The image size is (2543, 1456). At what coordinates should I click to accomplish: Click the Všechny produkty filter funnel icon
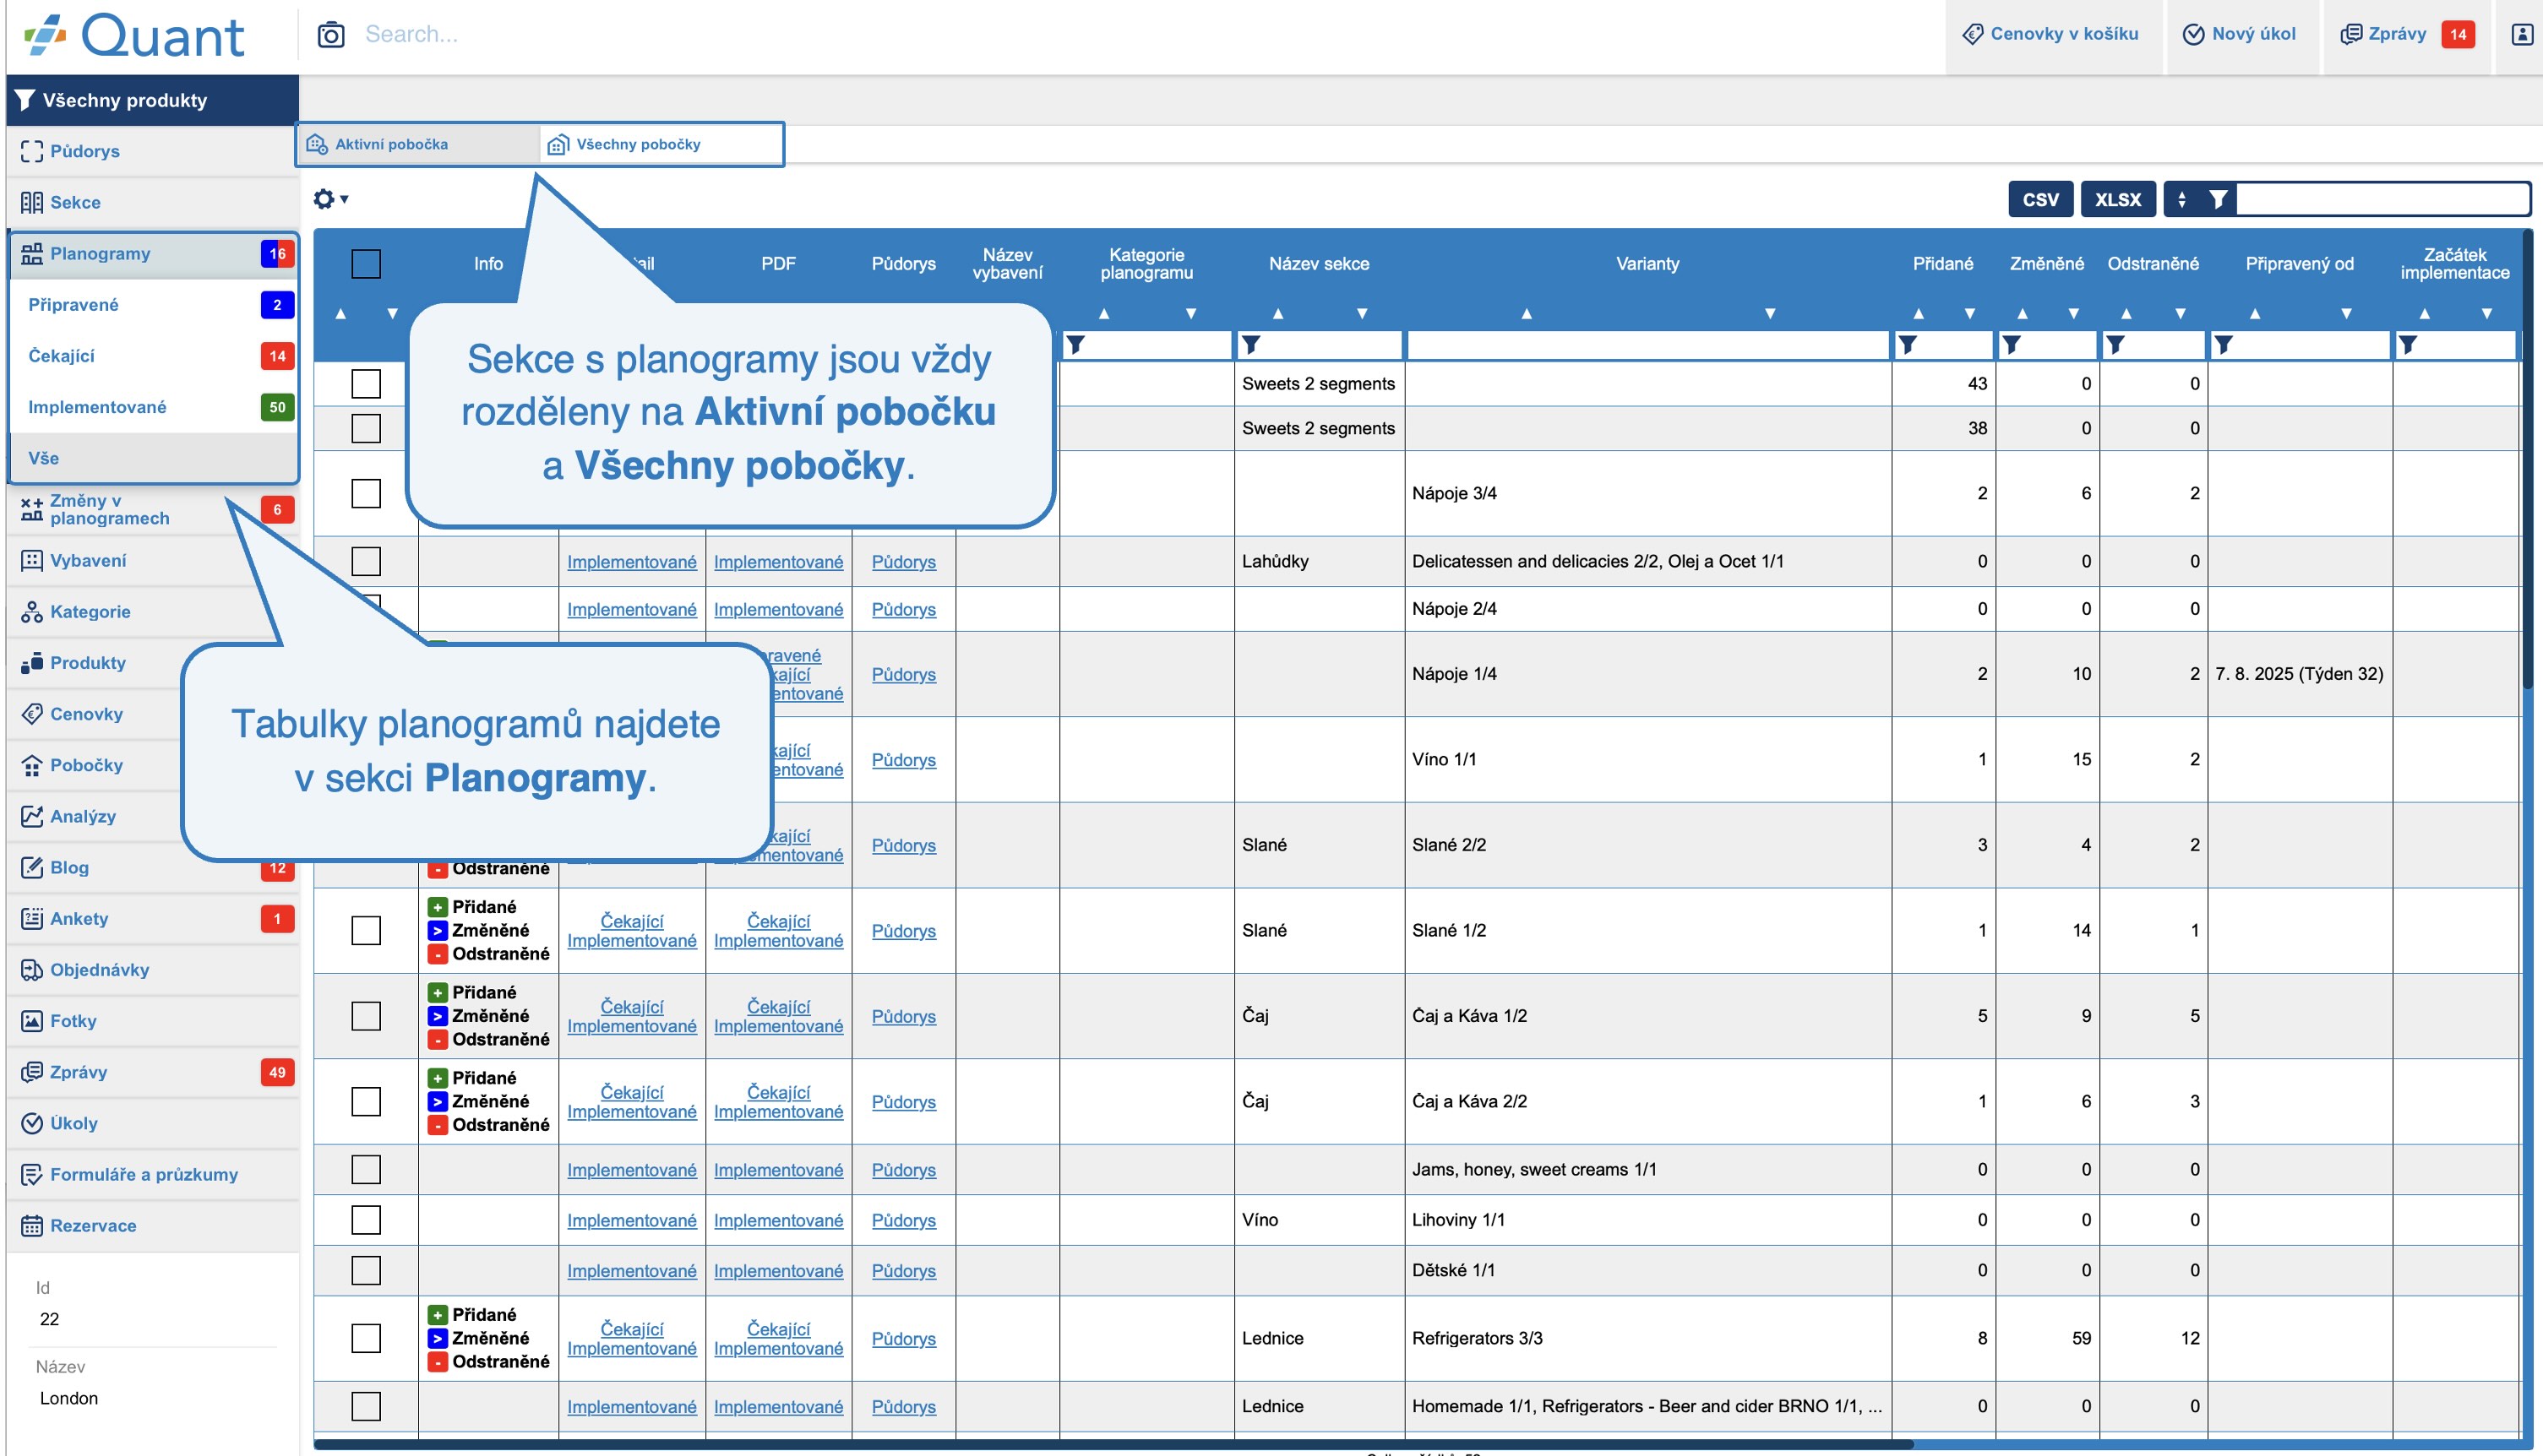(25, 100)
